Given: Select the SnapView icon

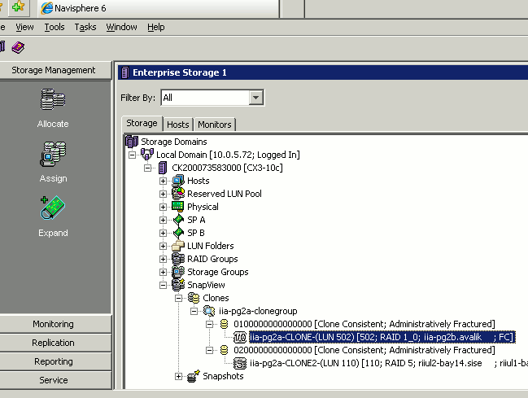Looking at the screenshot, I should tap(178, 285).
